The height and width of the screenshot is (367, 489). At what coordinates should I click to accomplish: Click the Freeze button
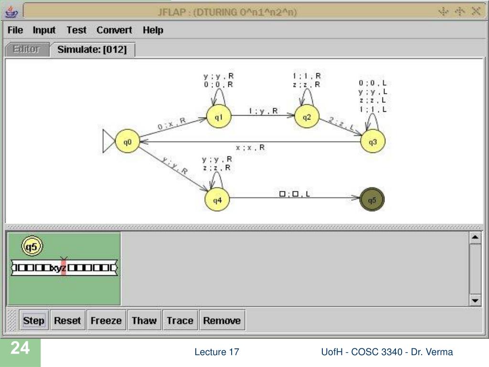[106, 320]
